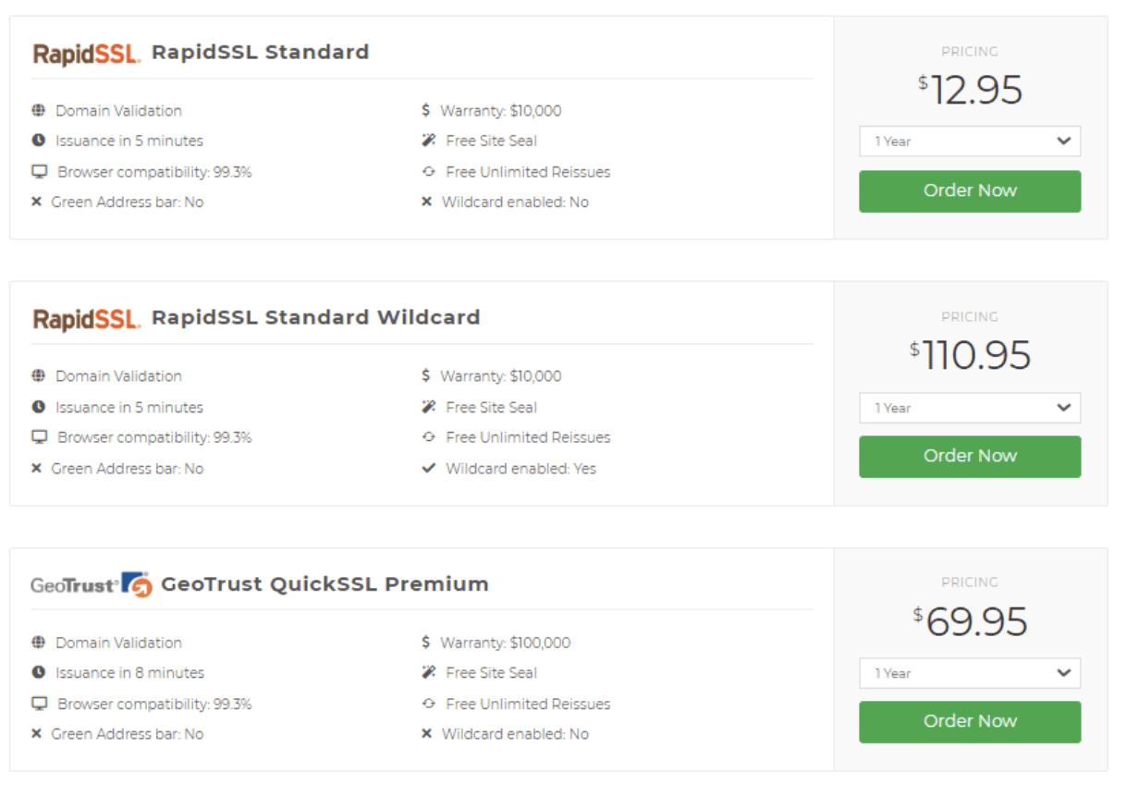This screenshot has height=797, width=1126.
Task: Click reissue arrows icon in RapidSSL Standard card
Action: coord(428,172)
